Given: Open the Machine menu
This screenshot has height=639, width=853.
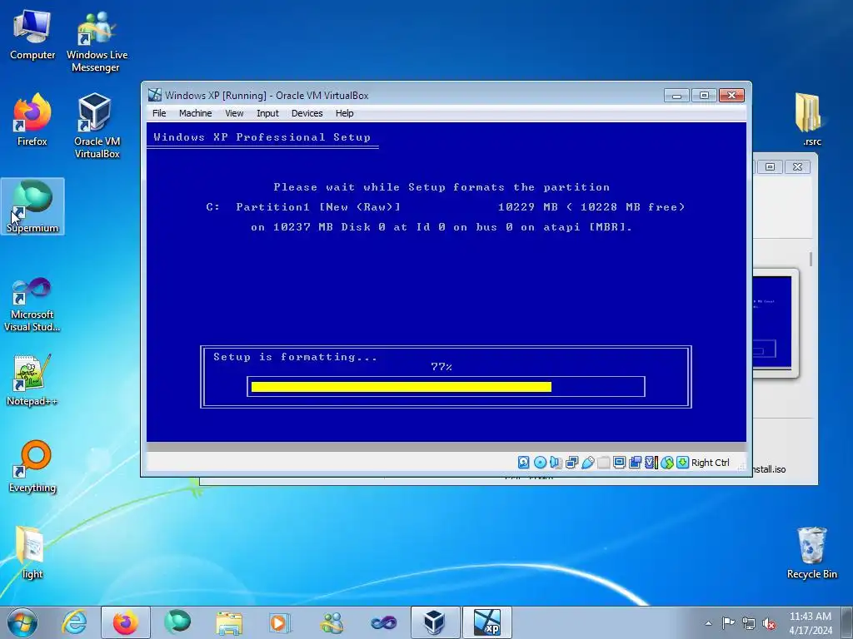Looking at the screenshot, I should [195, 113].
